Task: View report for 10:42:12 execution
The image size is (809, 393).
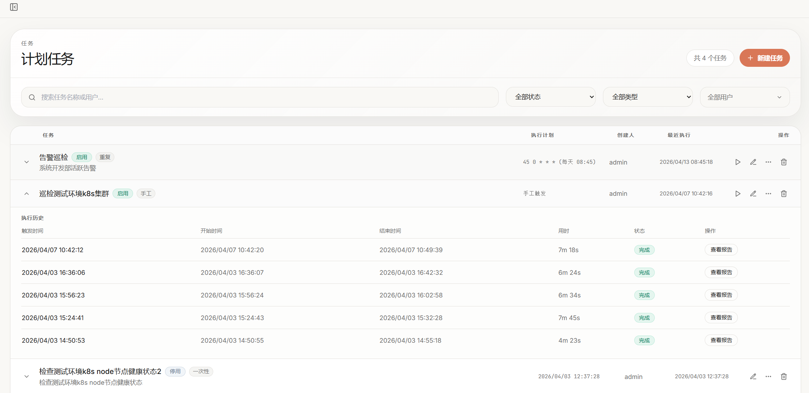Action: point(721,250)
